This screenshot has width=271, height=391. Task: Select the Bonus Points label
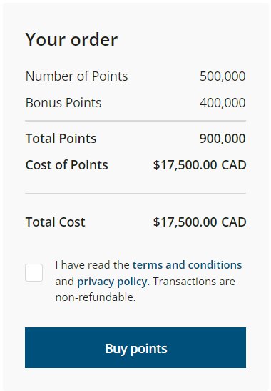(63, 103)
